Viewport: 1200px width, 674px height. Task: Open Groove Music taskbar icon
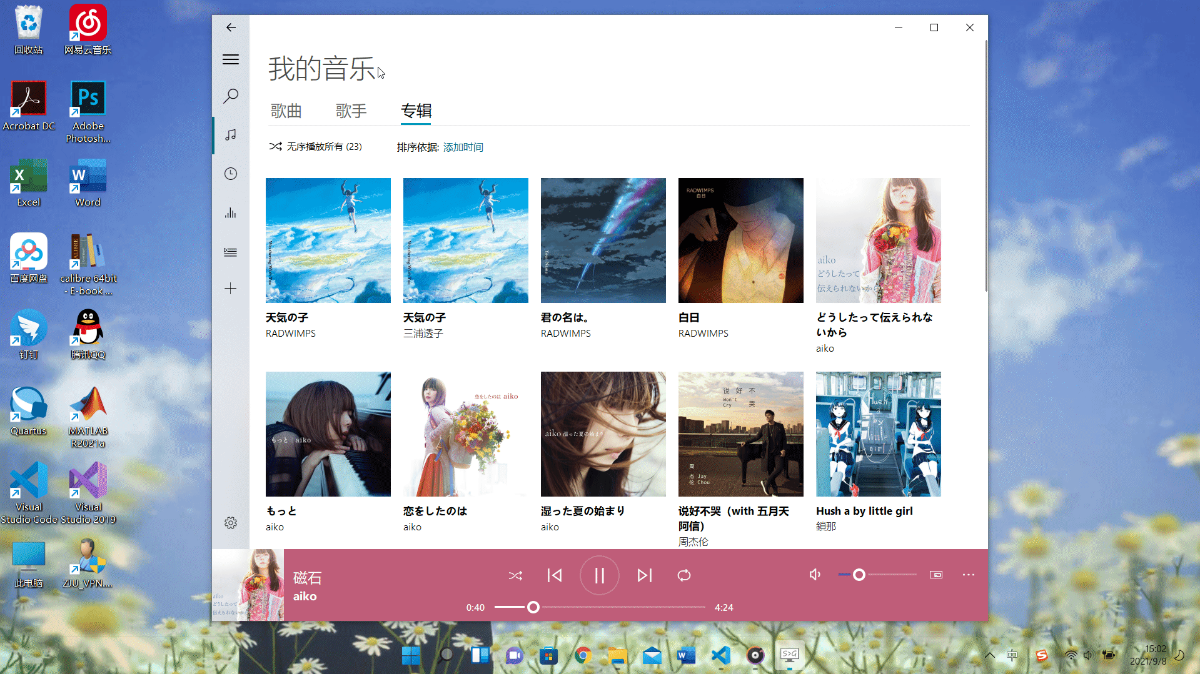click(x=755, y=655)
